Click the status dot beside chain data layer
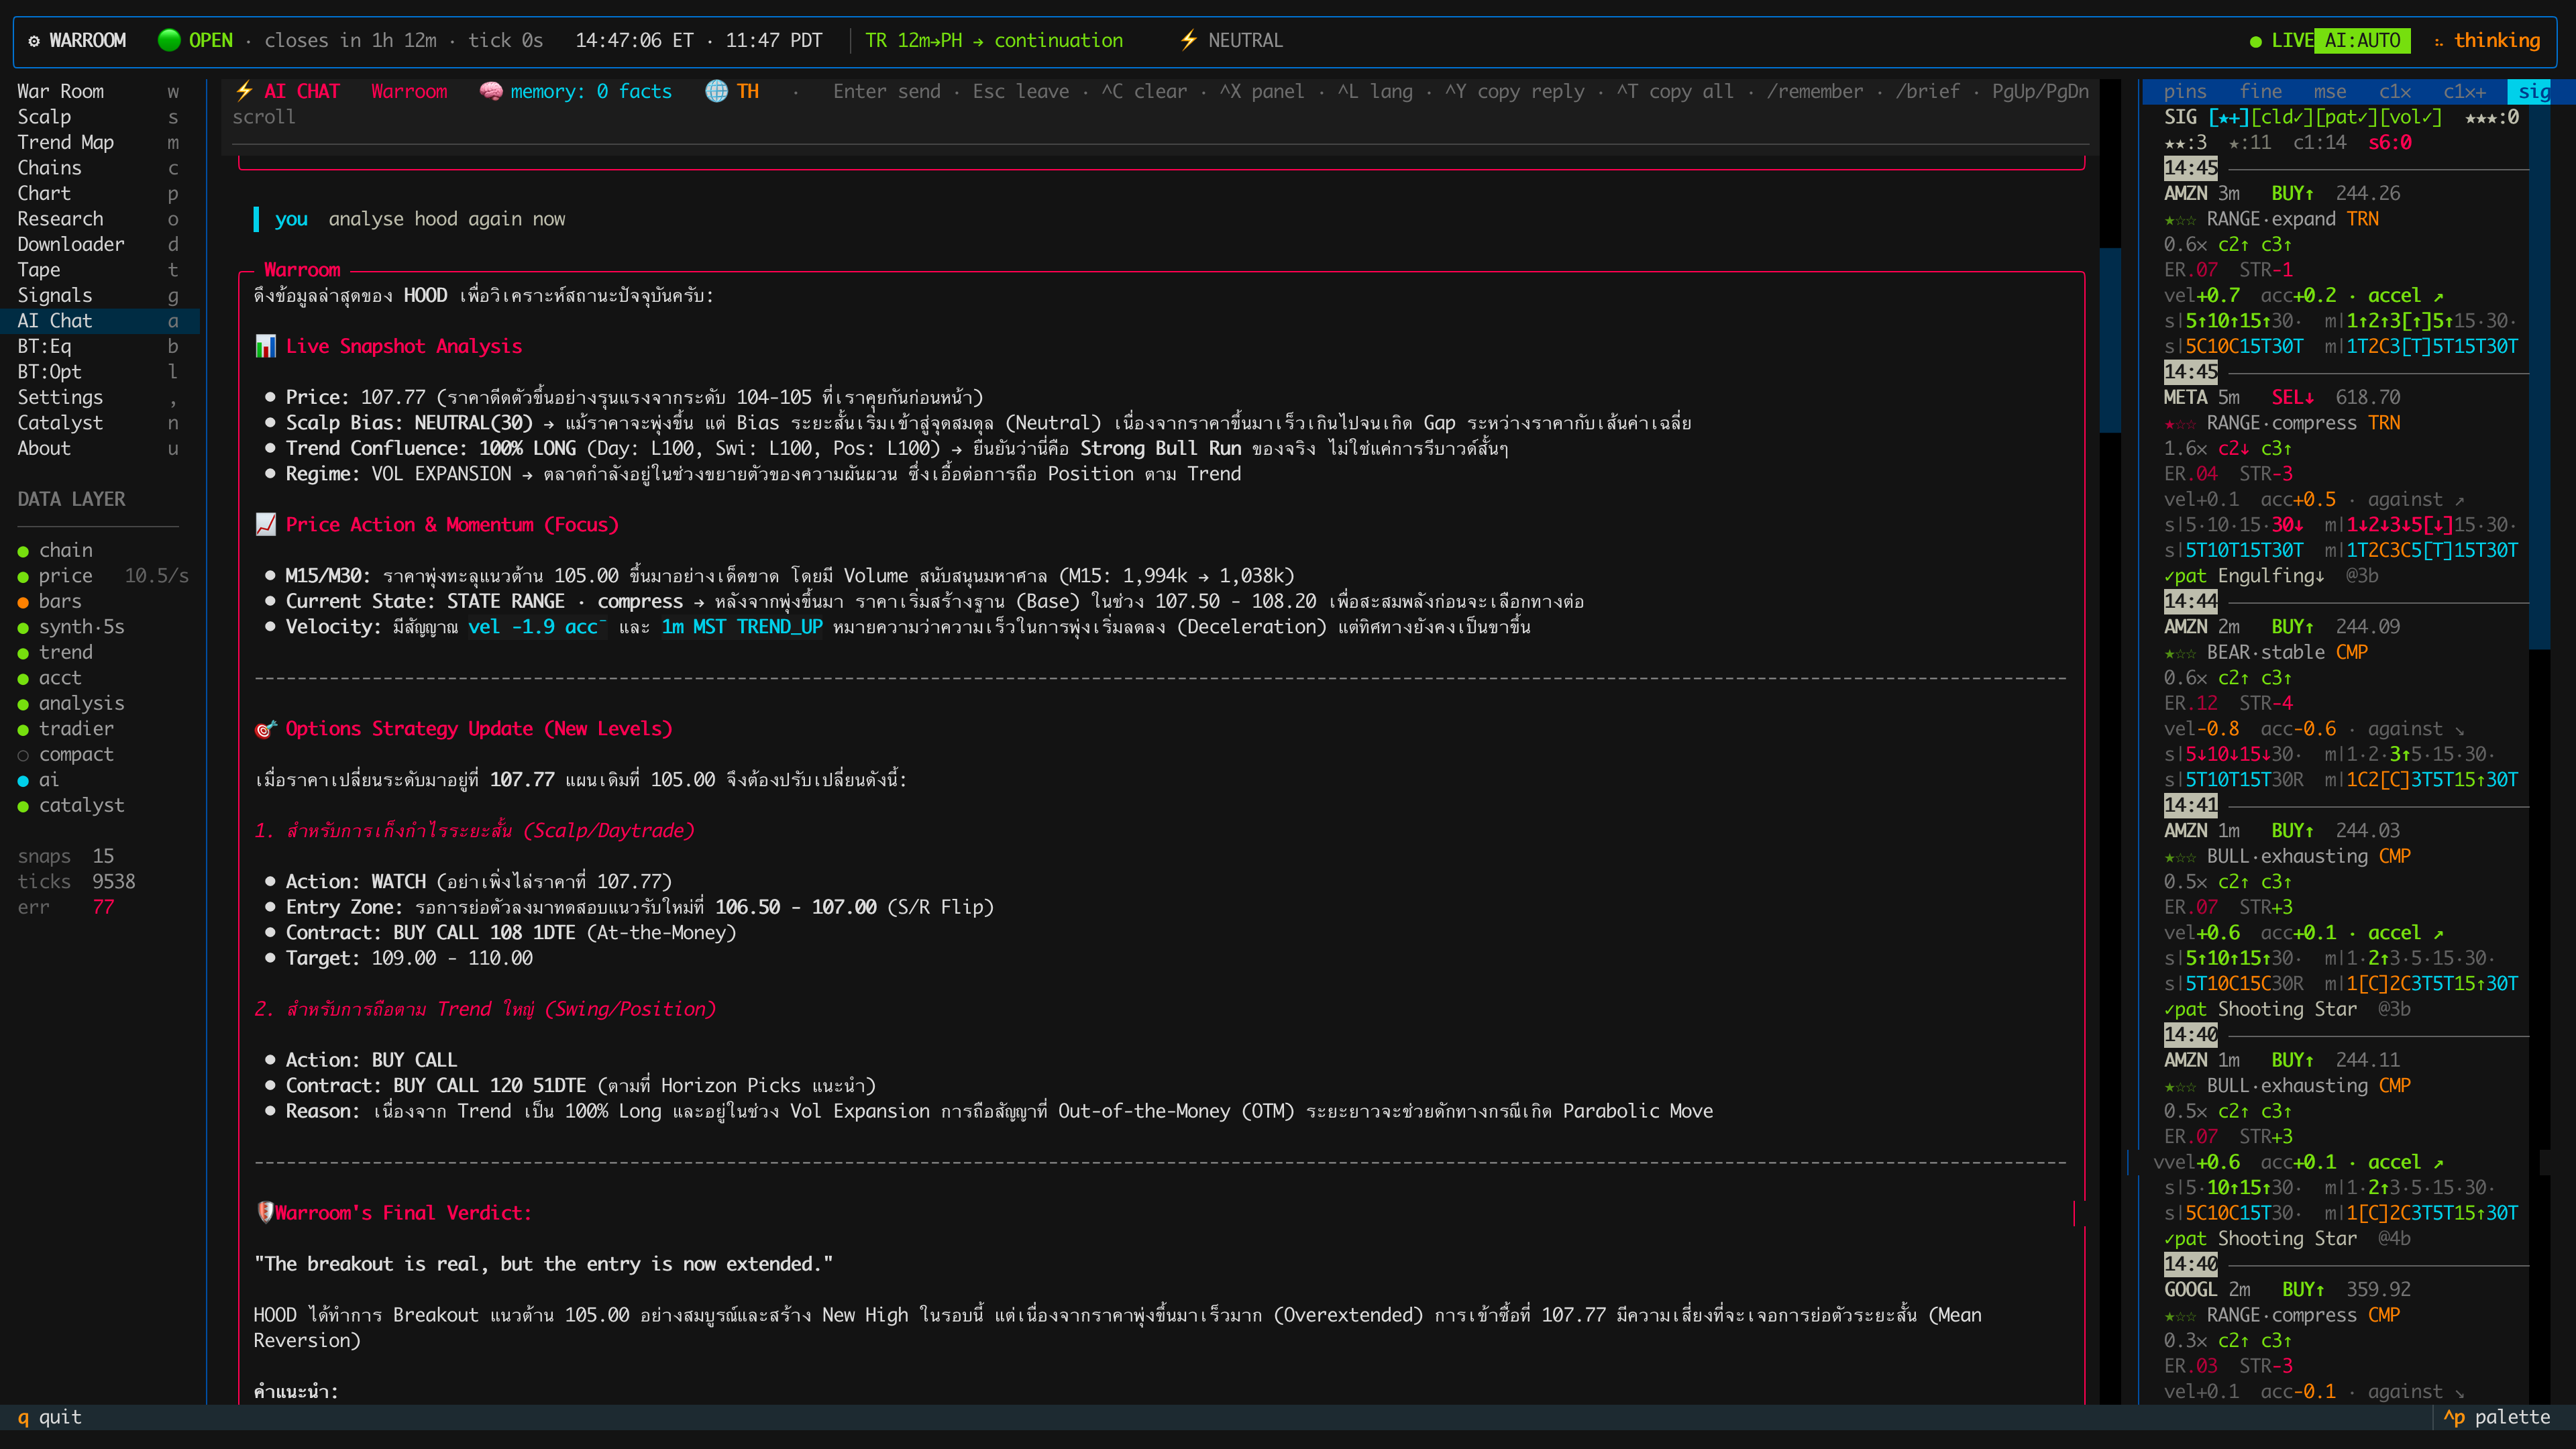 coord(23,551)
